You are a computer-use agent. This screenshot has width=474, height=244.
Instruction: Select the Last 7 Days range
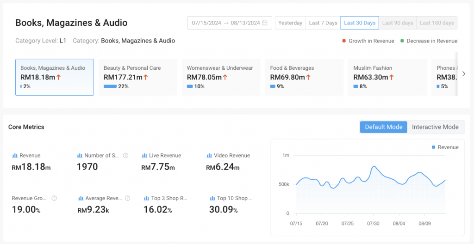pos(323,23)
